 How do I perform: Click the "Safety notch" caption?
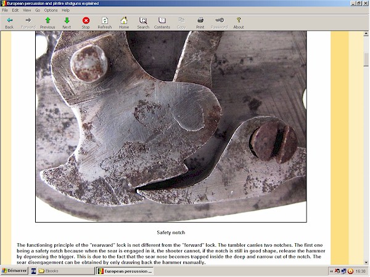coord(171,233)
